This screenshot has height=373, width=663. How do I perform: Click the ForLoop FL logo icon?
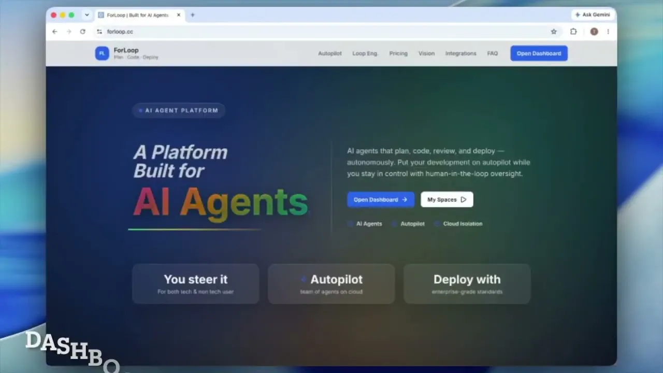[x=102, y=53]
